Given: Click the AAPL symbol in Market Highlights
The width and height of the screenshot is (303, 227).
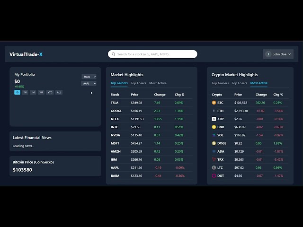Looking at the screenshot, I should point(115,167).
